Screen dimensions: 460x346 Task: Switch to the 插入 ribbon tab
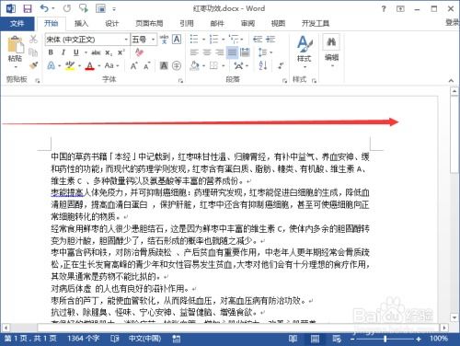81,23
